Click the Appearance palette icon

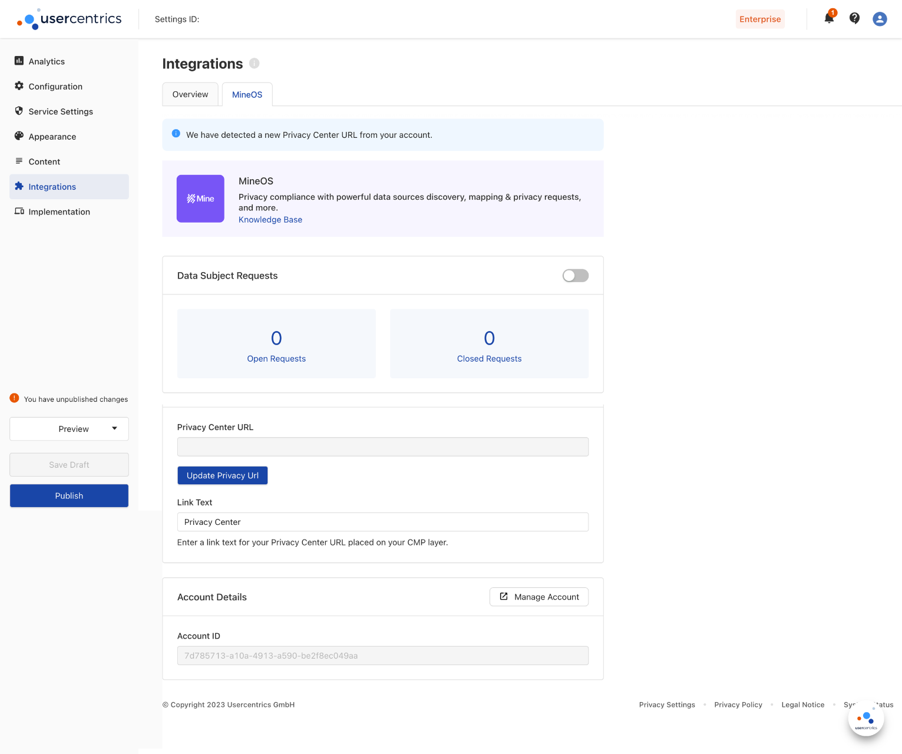[x=19, y=136]
